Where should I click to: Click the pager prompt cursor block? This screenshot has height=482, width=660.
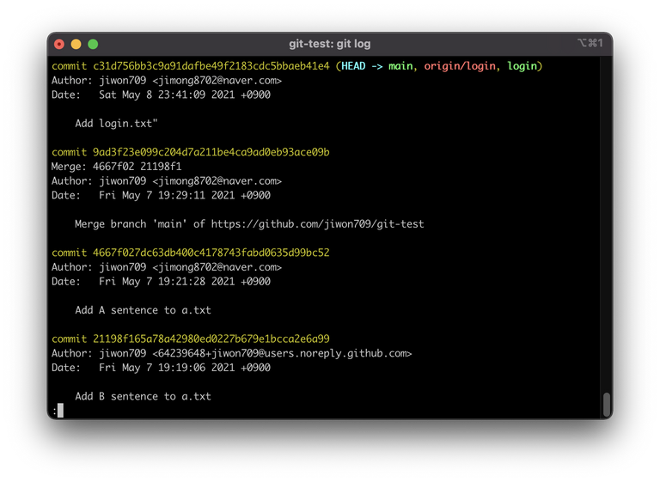(60, 411)
